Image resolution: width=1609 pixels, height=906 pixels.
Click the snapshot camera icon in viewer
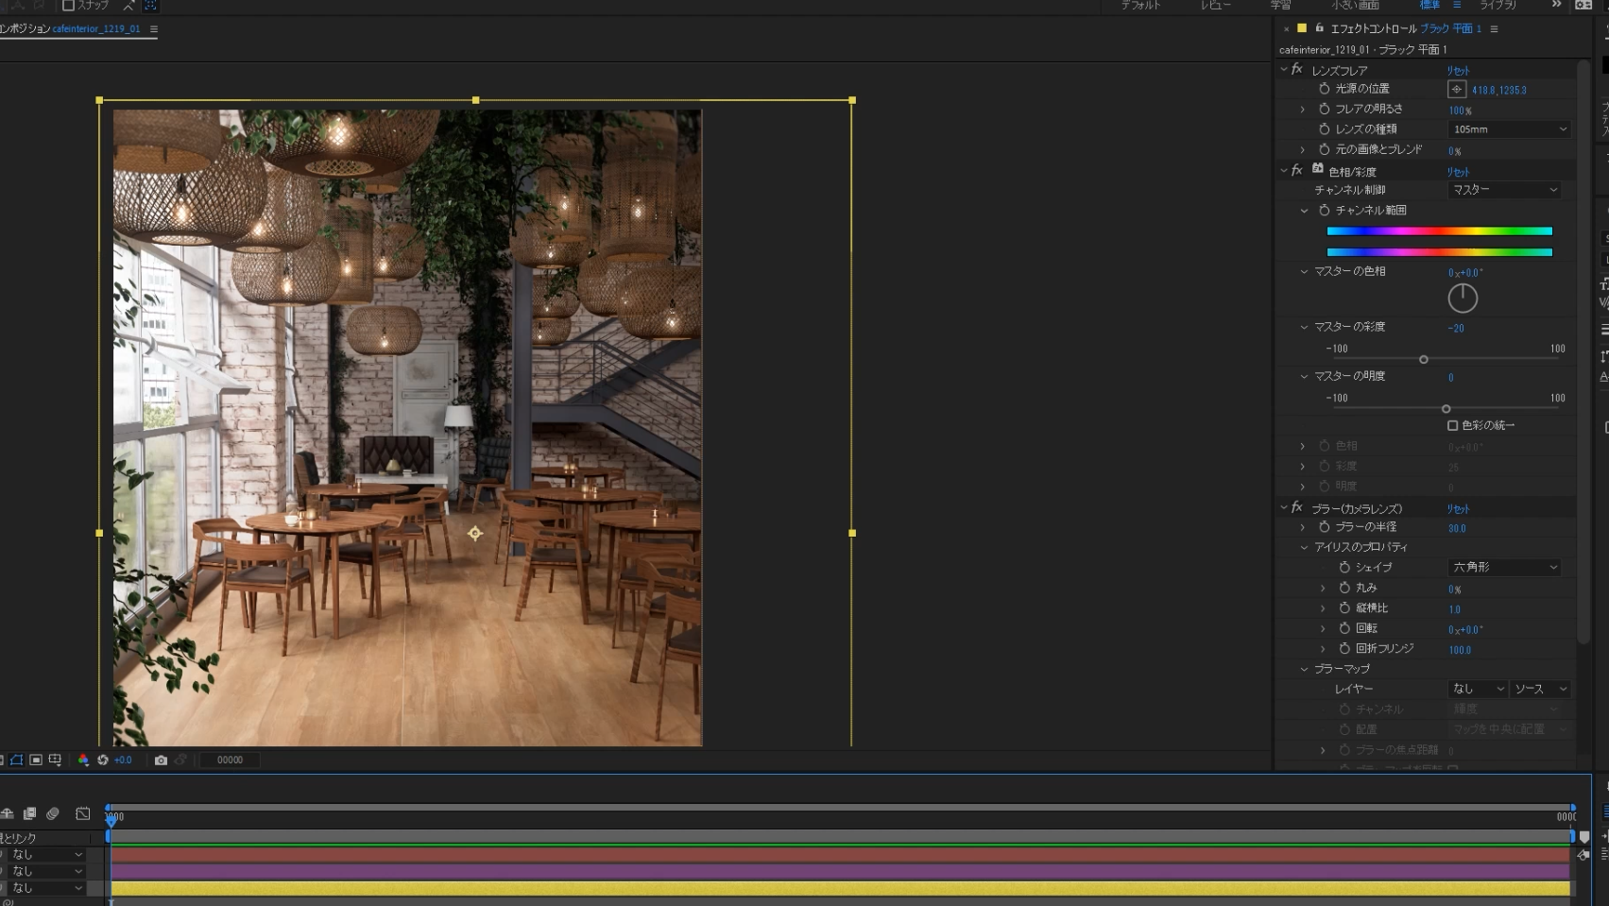pos(161,760)
